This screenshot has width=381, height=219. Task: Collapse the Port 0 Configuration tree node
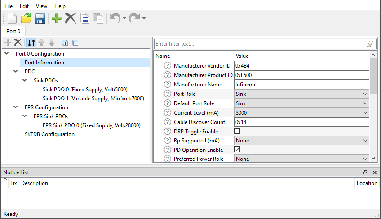tap(7, 53)
